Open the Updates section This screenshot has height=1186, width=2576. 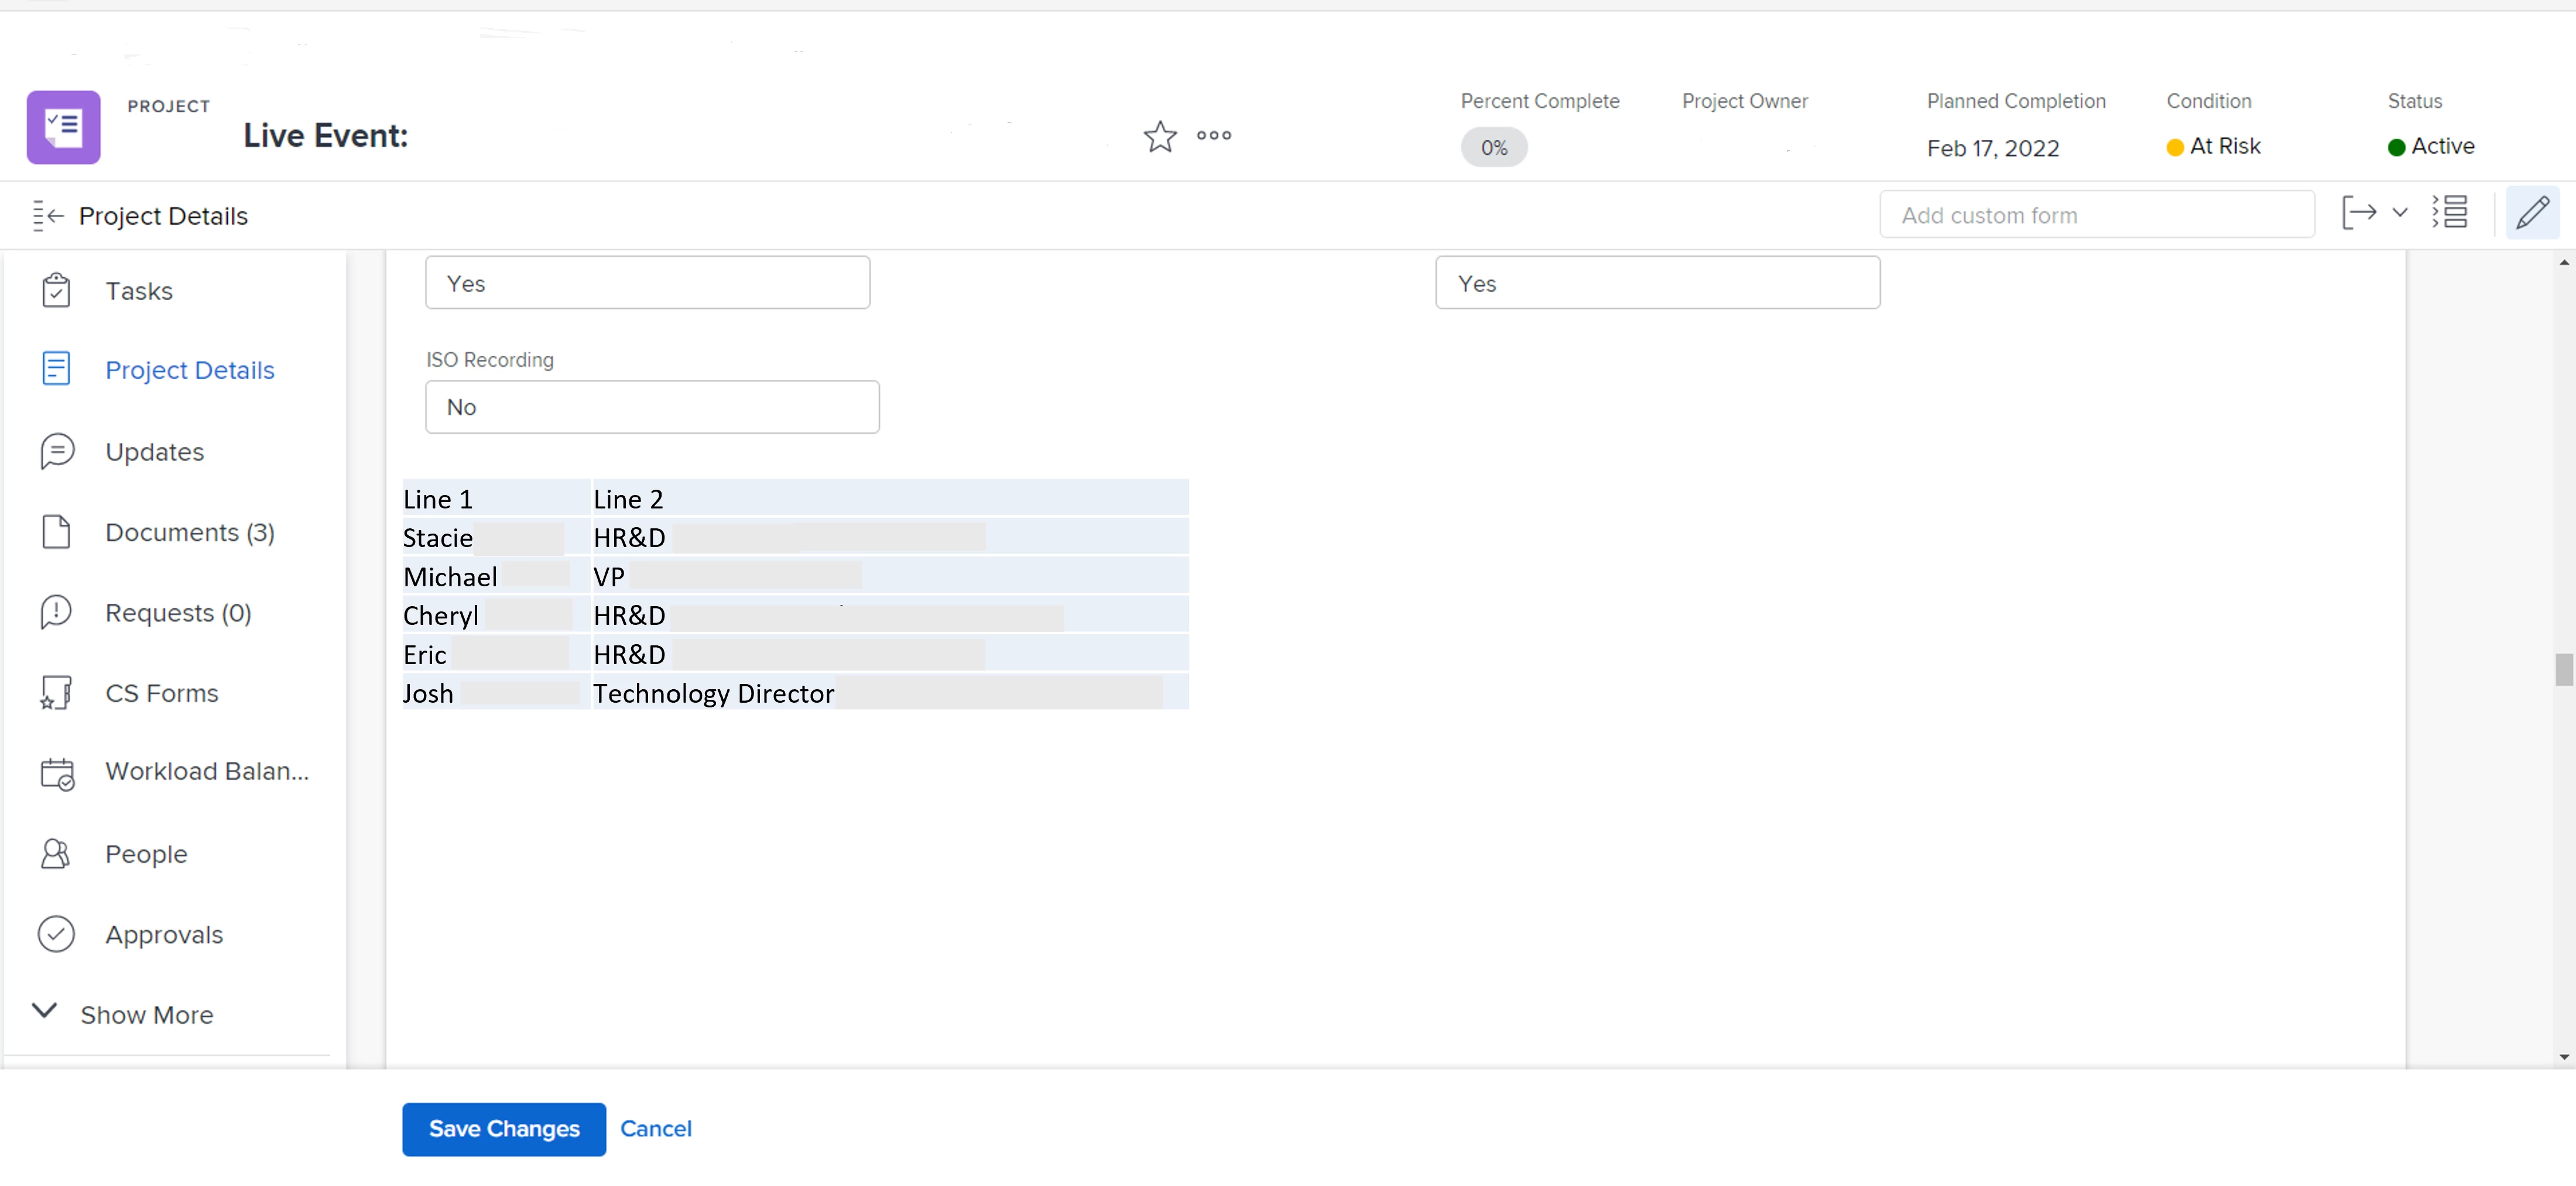tap(154, 452)
